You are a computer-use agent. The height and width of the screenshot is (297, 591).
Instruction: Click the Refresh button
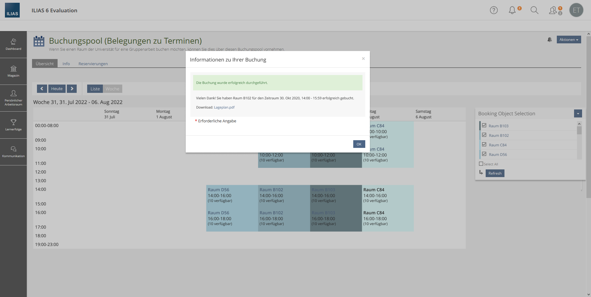[x=495, y=173]
